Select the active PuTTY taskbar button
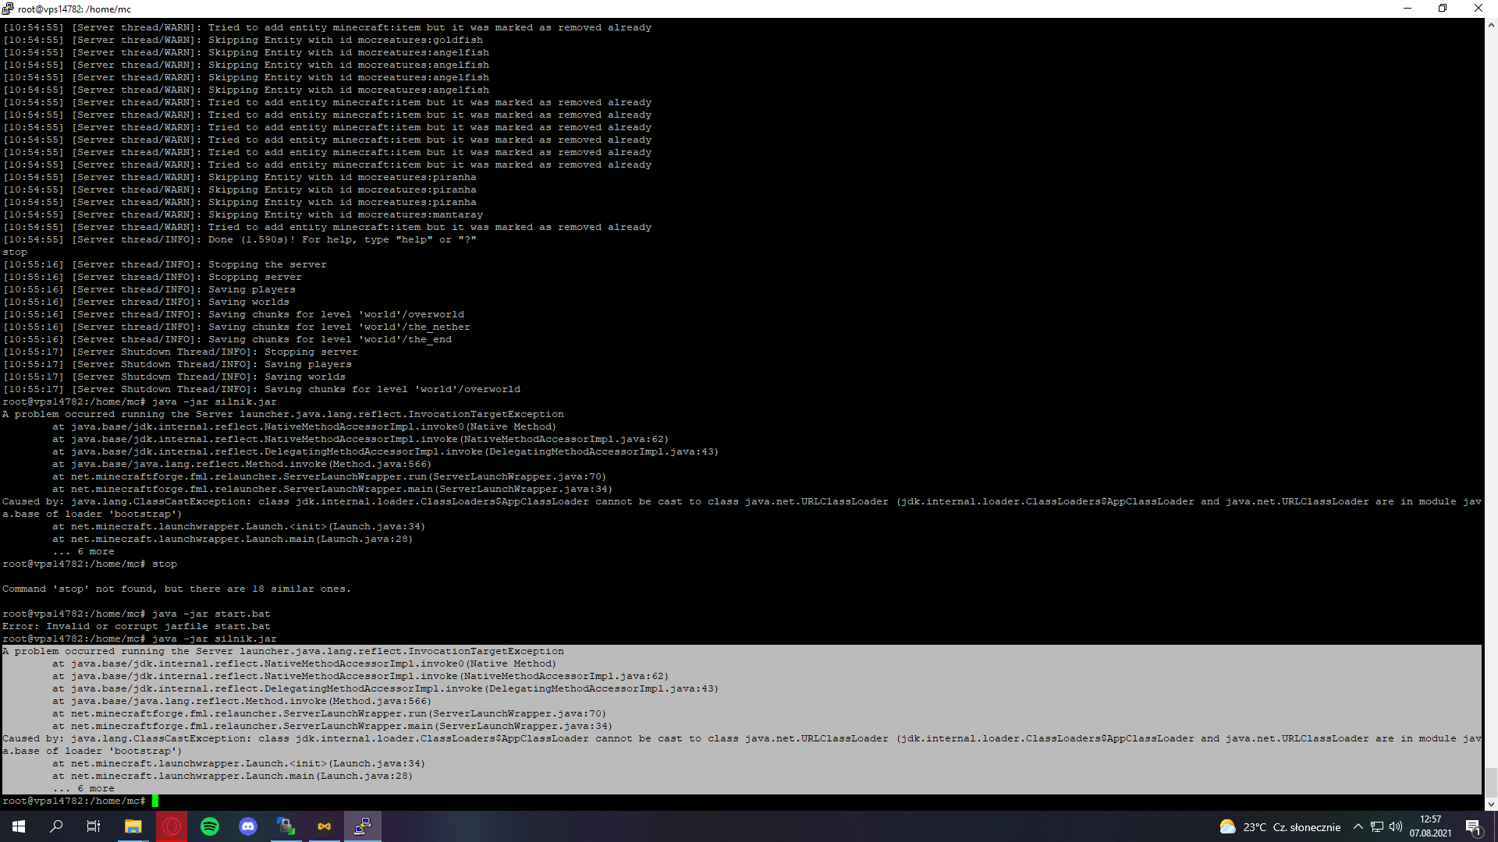 click(x=363, y=826)
